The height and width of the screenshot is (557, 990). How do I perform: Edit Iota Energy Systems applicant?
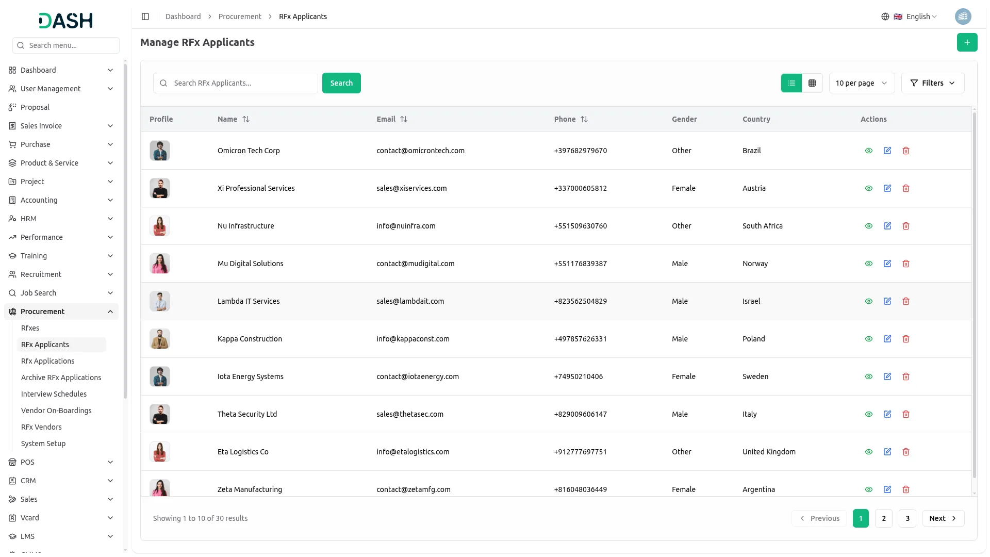pyautogui.click(x=887, y=376)
